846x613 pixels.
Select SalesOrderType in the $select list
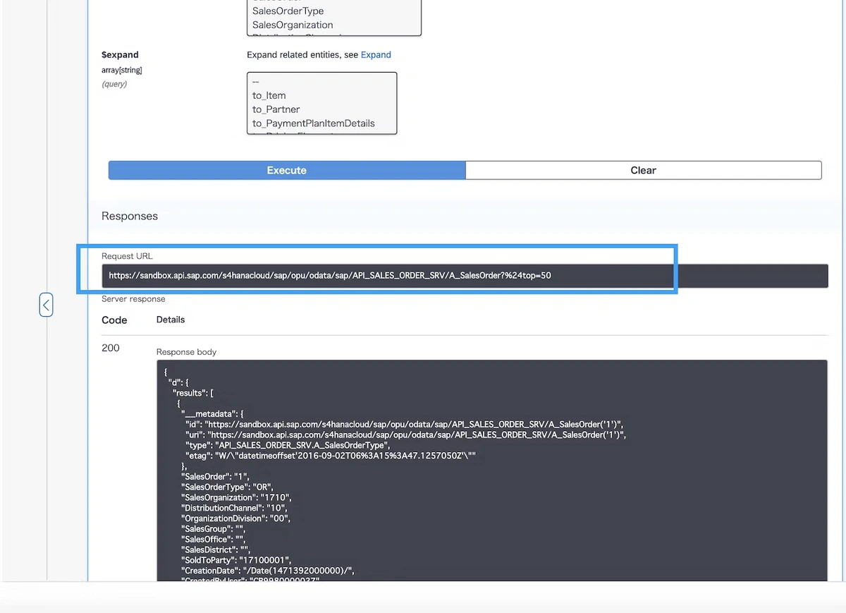tap(288, 11)
